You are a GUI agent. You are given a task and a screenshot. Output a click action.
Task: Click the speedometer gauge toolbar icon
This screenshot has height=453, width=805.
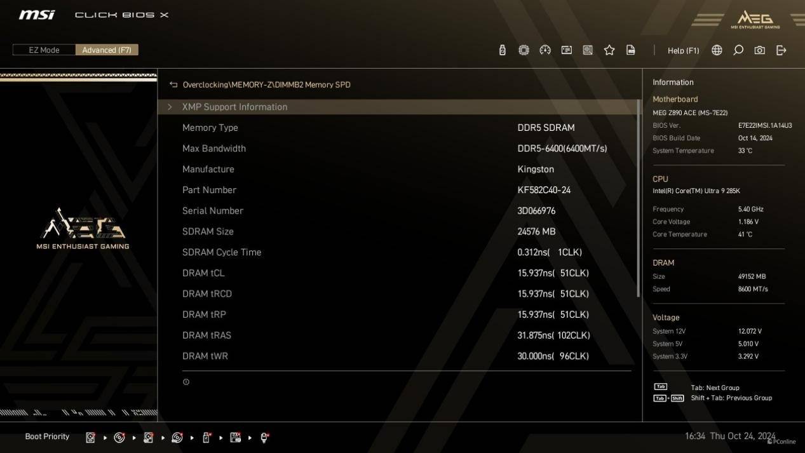pyautogui.click(x=545, y=50)
